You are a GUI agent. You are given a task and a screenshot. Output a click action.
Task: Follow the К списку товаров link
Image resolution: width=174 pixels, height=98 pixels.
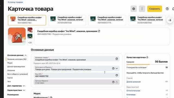point(15,2)
